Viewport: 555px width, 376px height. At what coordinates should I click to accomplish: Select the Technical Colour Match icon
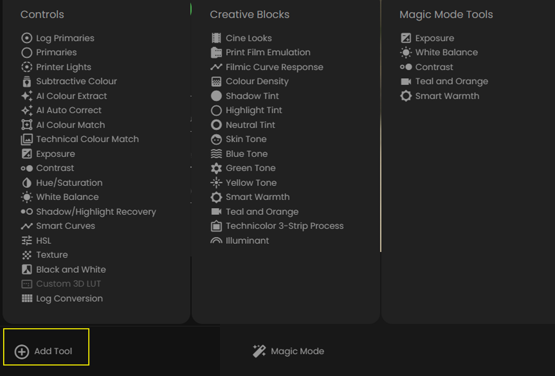click(x=26, y=140)
